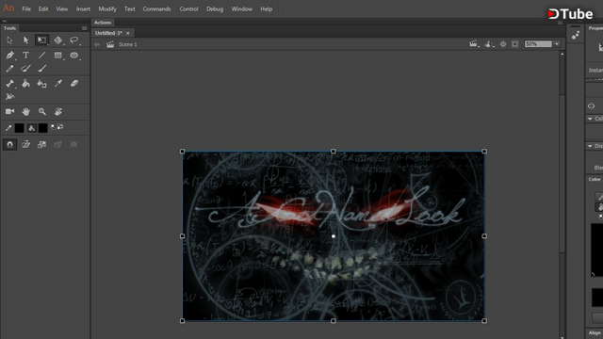The width and height of the screenshot is (603, 339).
Task: Click the Scene 1 breadcrumb
Action: [x=128, y=44]
